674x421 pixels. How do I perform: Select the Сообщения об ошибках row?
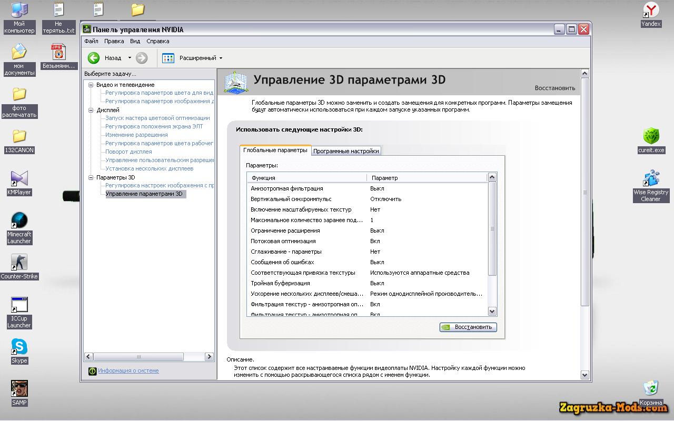pos(367,262)
